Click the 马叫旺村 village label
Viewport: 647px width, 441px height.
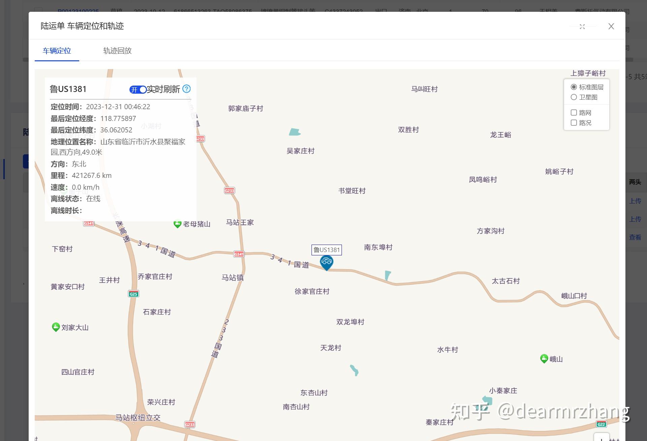pyautogui.click(x=424, y=89)
